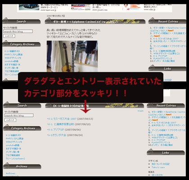Open the K-1 ラスベガス大会 2007 entry link
189x180 pixels.
62,119
